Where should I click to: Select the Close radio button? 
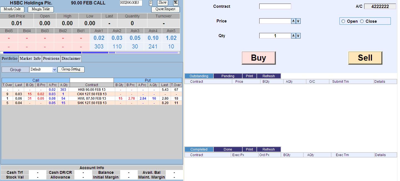coord(362,21)
